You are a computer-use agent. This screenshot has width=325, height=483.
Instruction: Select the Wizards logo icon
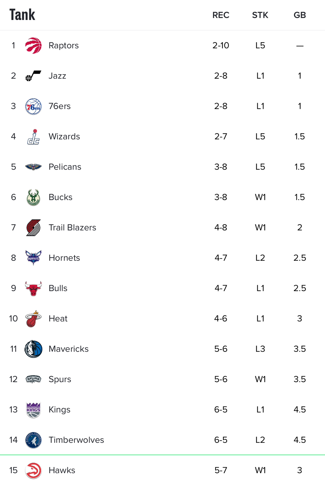pyautogui.click(x=33, y=137)
